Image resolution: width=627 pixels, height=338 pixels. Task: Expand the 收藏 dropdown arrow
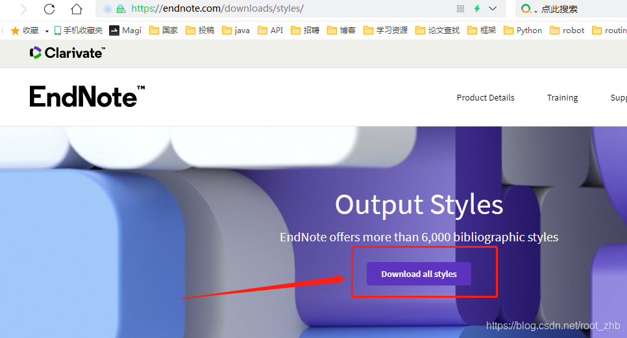(x=47, y=31)
